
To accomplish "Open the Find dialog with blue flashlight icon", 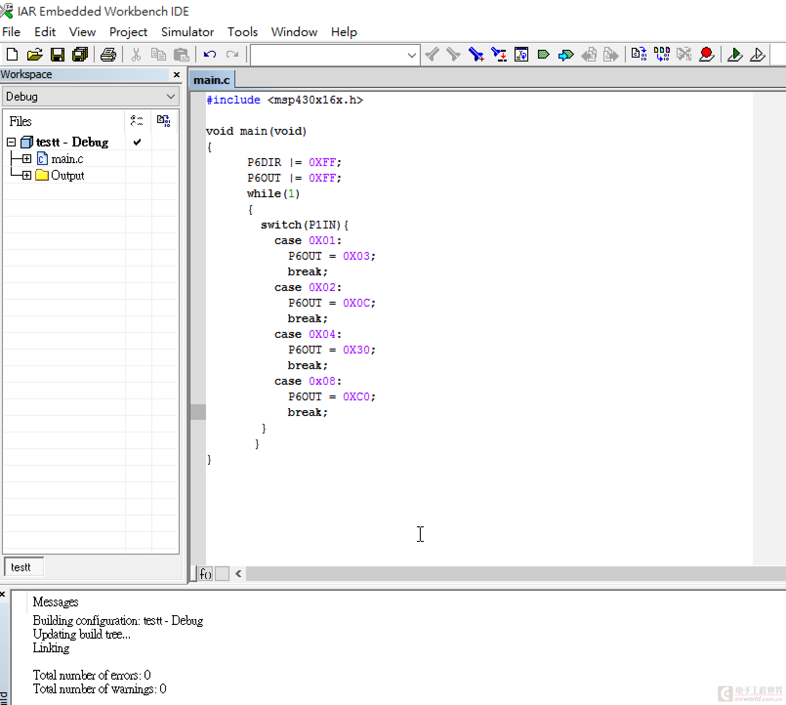I will click(476, 54).
